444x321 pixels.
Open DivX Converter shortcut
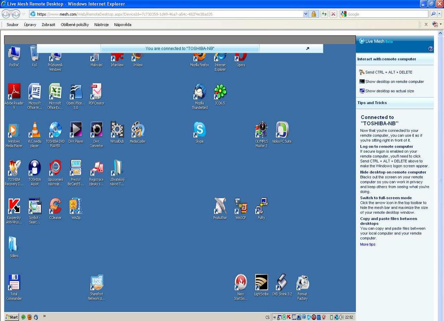tap(96, 135)
